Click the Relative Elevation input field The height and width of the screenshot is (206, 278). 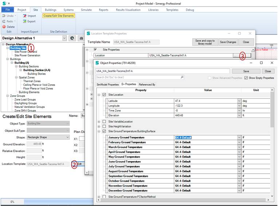tap(34, 151)
